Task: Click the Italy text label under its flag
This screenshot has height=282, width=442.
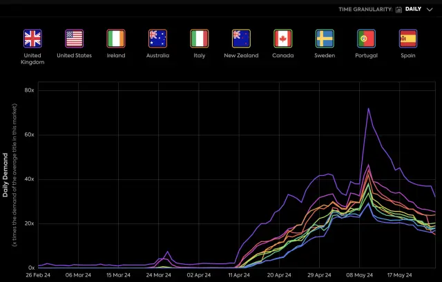Action: (200, 56)
